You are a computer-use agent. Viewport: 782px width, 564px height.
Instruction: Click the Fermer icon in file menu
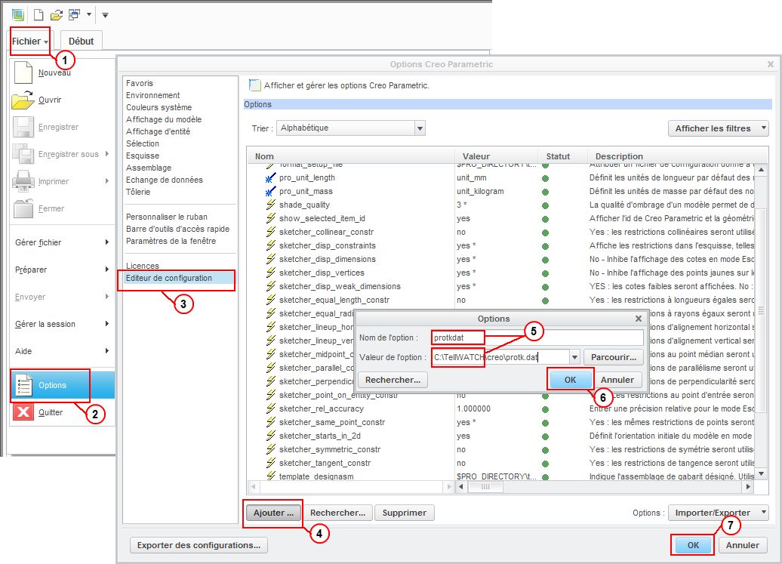[23, 208]
